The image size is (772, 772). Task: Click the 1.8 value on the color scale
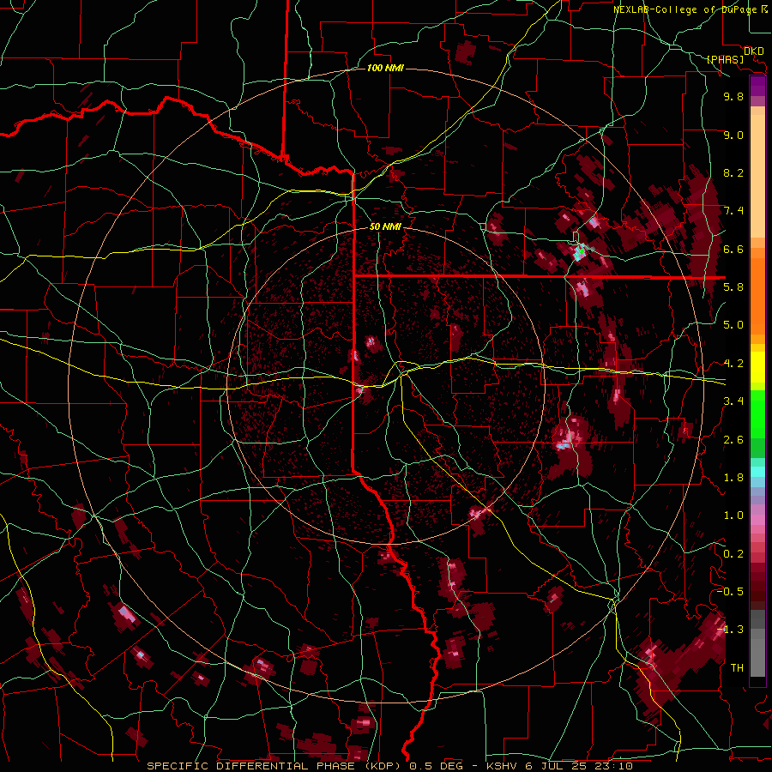tap(733, 478)
